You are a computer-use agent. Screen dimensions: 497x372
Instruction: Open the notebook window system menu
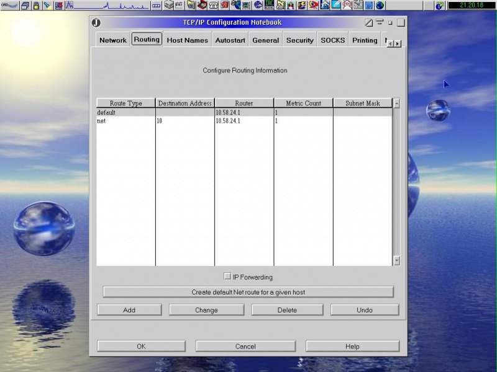pyautogui.click(x=95, y=22)
